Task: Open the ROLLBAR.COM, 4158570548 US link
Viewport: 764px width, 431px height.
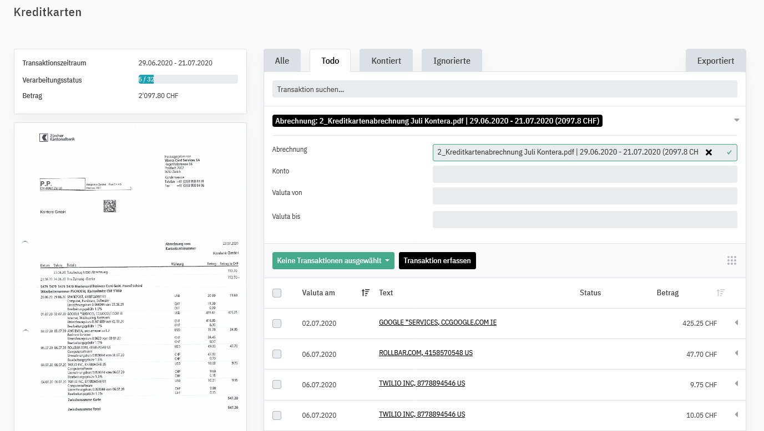Action: pyautogui.click(x=426, y=353)
